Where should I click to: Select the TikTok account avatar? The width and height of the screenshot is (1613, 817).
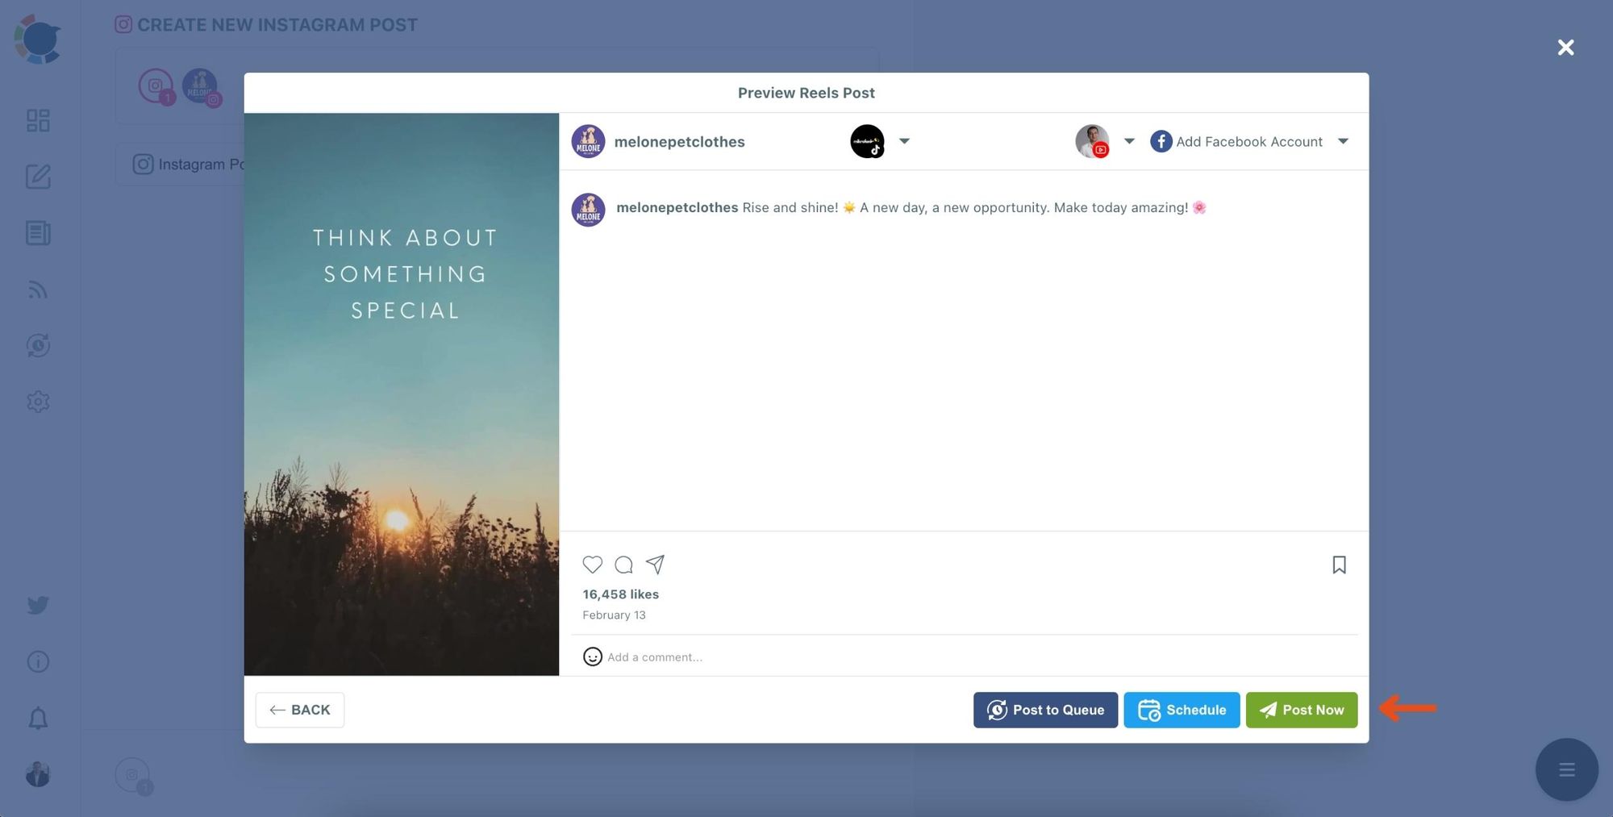pos(868,141)
